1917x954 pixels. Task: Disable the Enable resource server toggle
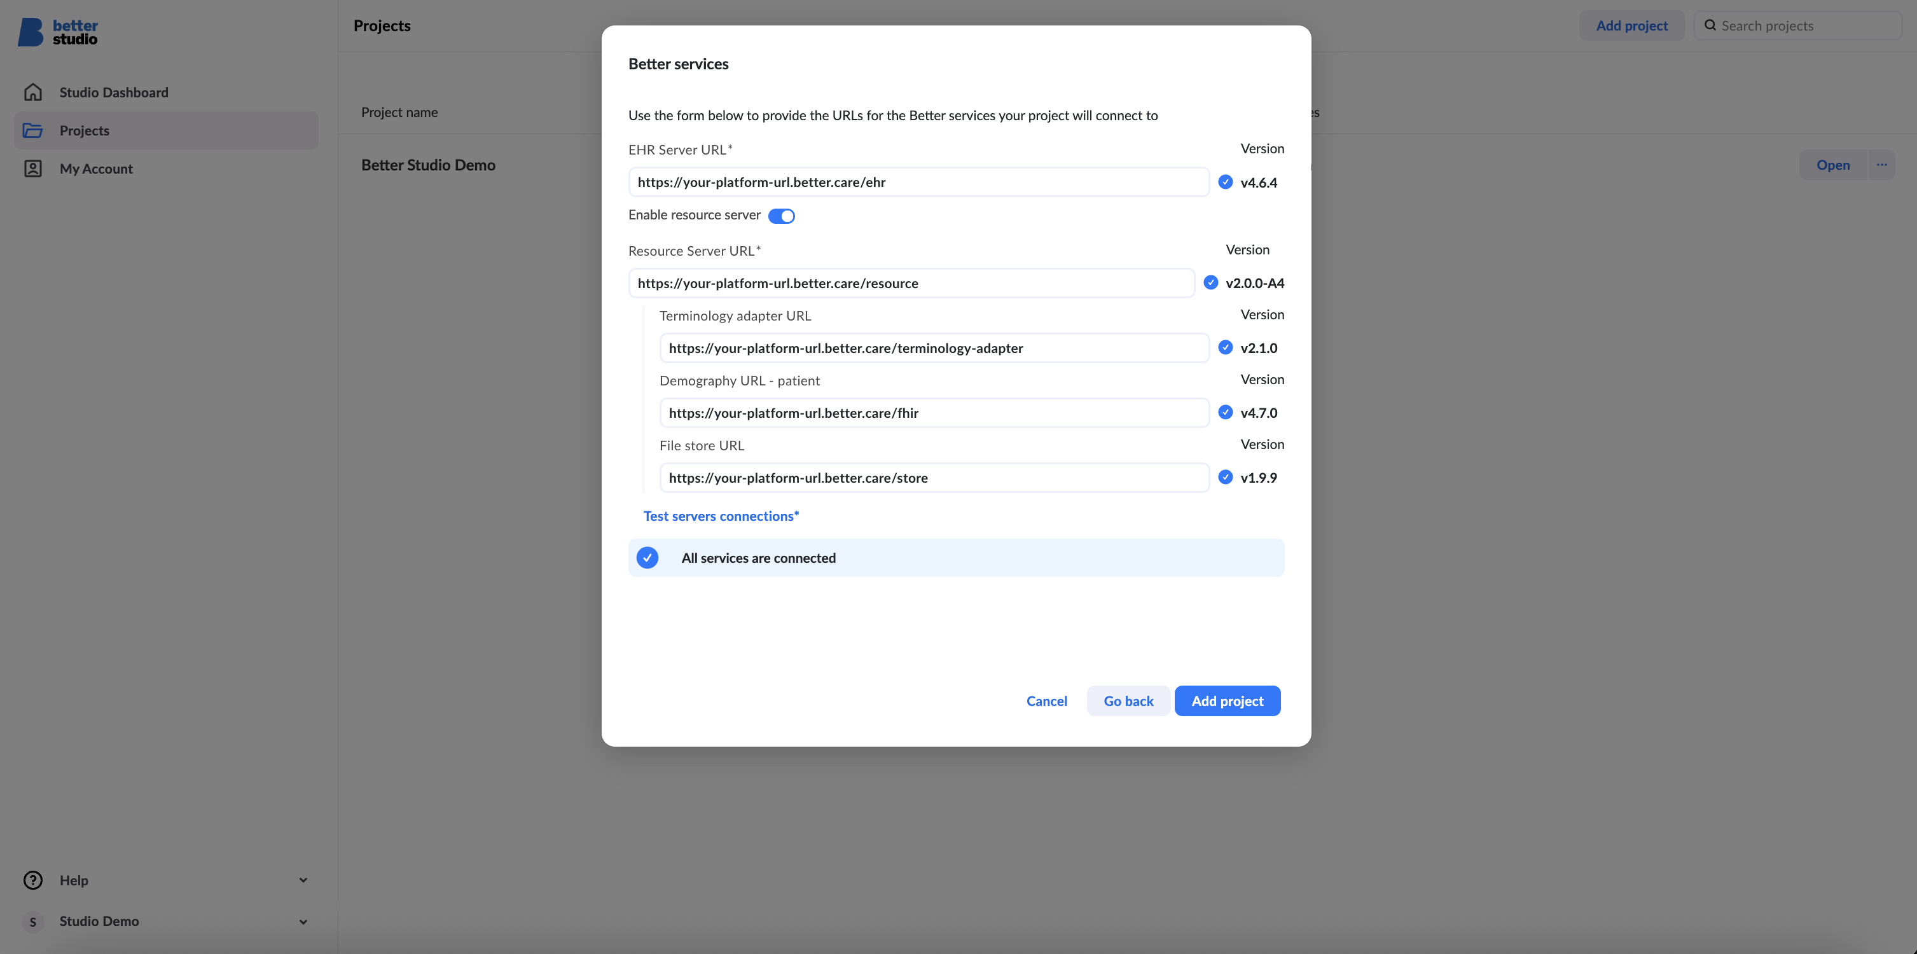pos(782,216)
